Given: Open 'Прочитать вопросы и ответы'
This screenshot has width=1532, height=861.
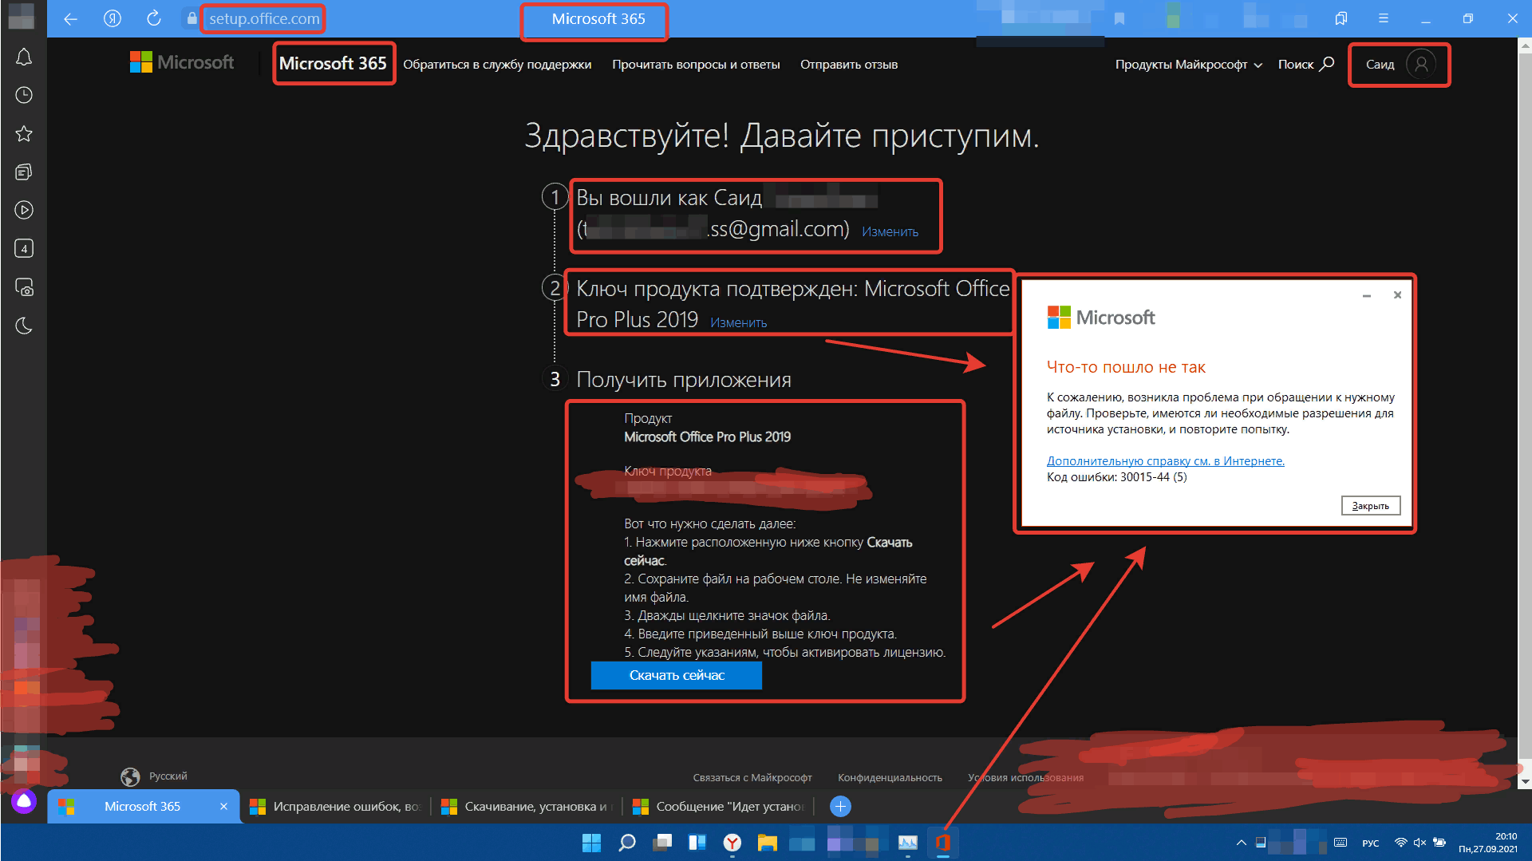Looking at the screenshot, I should [x=696, y=65].
